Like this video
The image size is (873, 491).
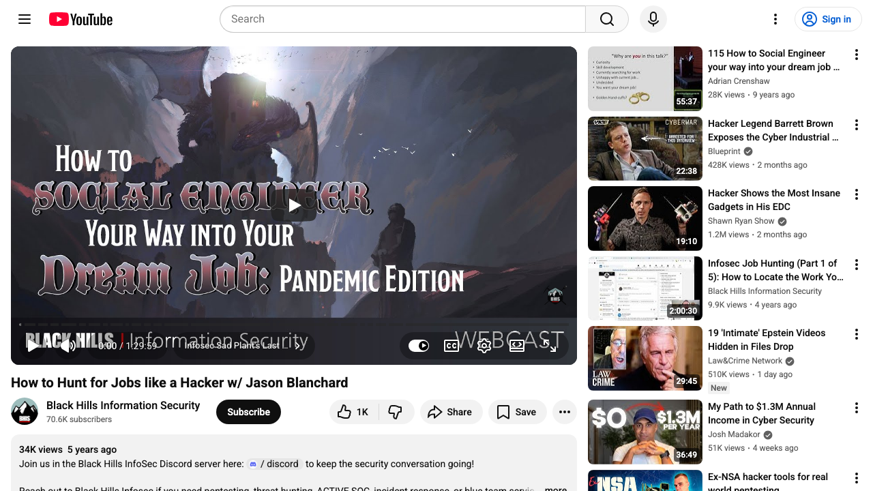point(353,412)
